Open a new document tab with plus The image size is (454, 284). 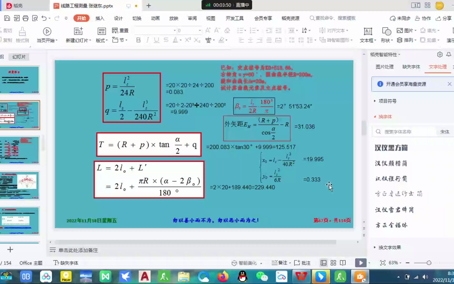(149, 6)
